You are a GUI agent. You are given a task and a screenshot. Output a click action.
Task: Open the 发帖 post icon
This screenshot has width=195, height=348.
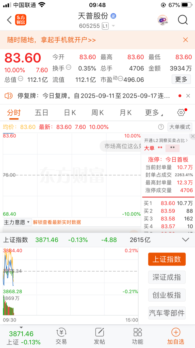click(x=99, y=336)
